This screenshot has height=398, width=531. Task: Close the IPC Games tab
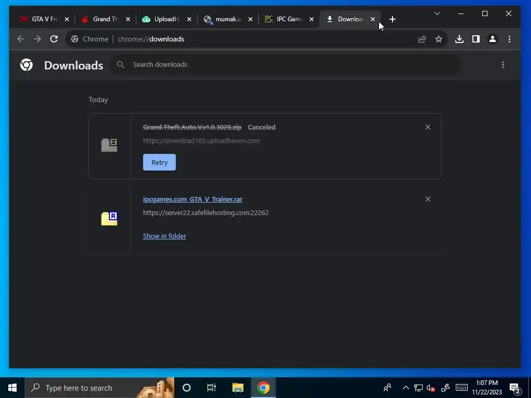pos(312,19)
